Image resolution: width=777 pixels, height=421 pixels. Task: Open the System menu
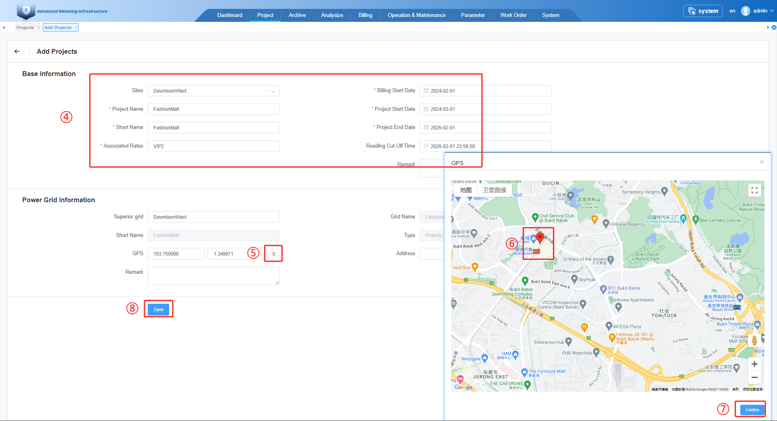point(550,15)
